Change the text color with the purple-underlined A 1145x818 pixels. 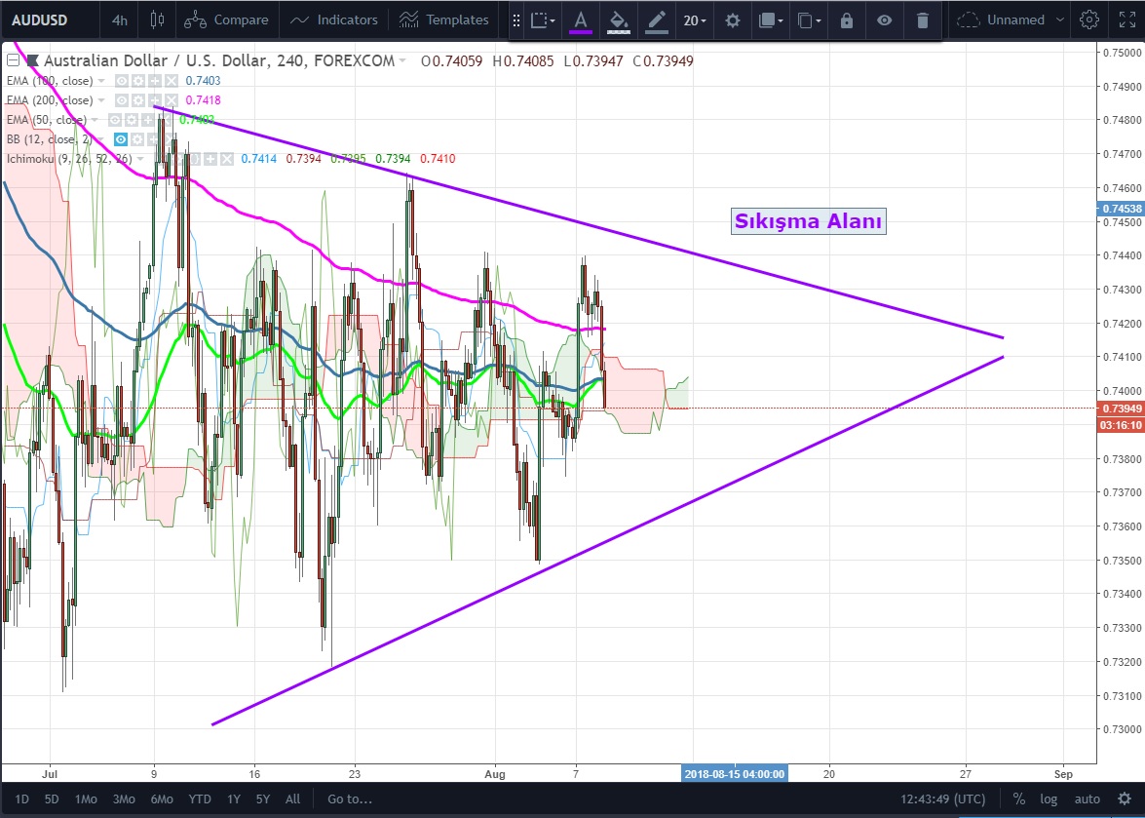tap(581, 19)
